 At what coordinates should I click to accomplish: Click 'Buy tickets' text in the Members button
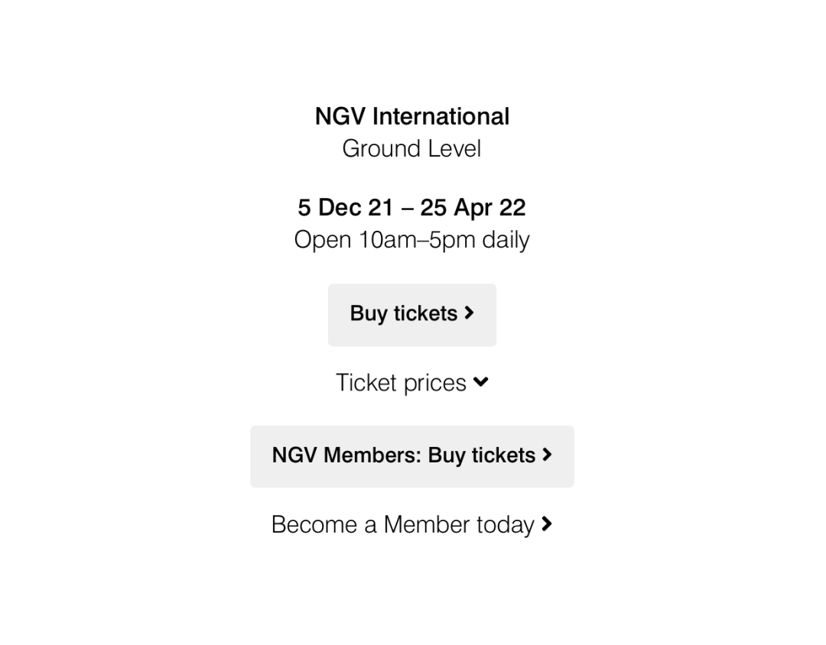[x=482, y=455]
